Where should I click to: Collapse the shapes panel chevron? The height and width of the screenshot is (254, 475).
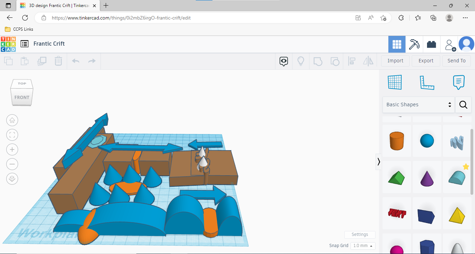(x=378, y=162)
